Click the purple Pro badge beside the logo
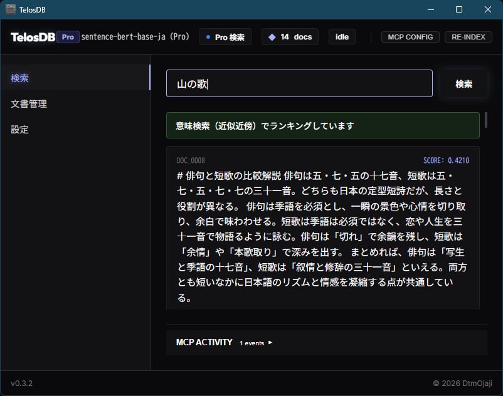503x396 pixels. pos(68,37)
